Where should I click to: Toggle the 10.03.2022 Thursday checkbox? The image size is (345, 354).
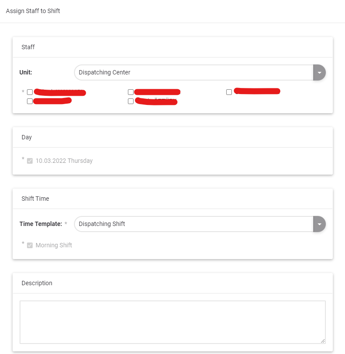pos(30,161)
